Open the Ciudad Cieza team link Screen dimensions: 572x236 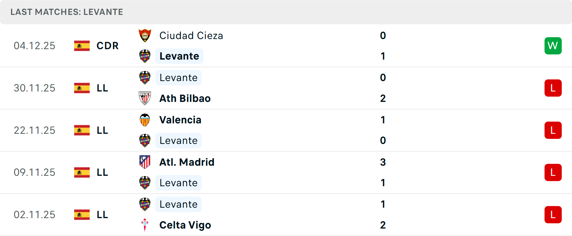click(x=191, y=36)
